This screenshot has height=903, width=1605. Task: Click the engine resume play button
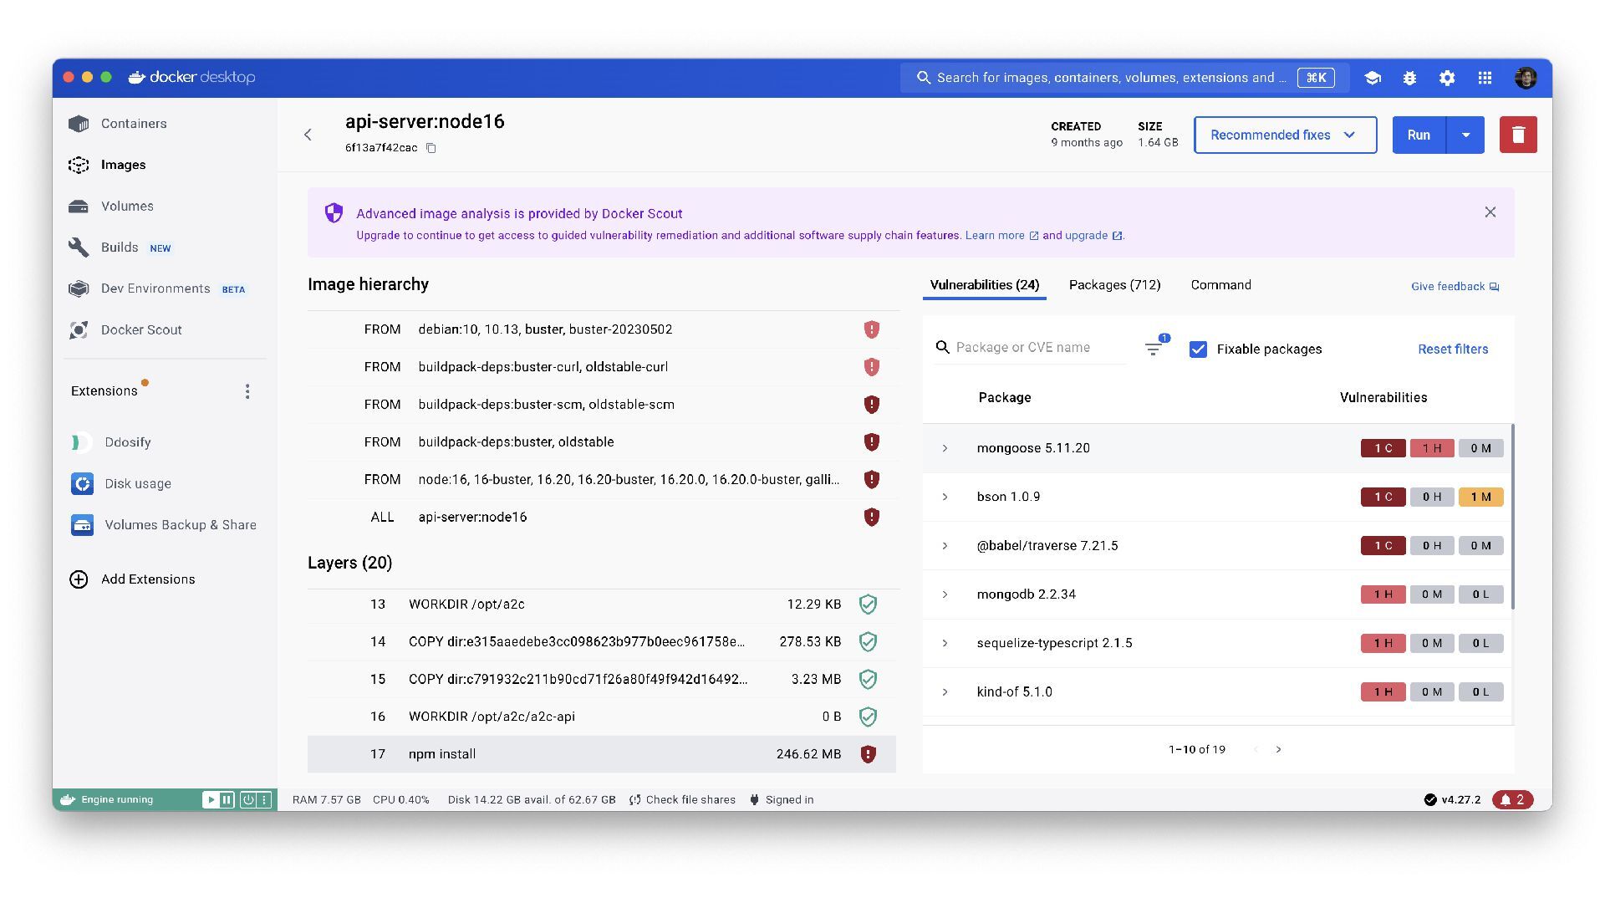(x=211, y=800)
